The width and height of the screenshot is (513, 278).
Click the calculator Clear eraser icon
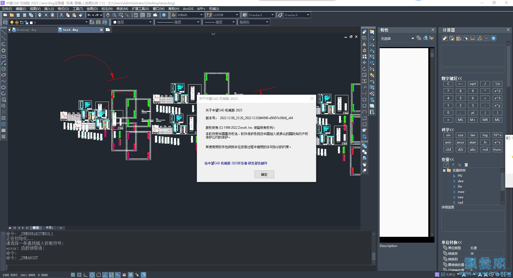[445, 38]
